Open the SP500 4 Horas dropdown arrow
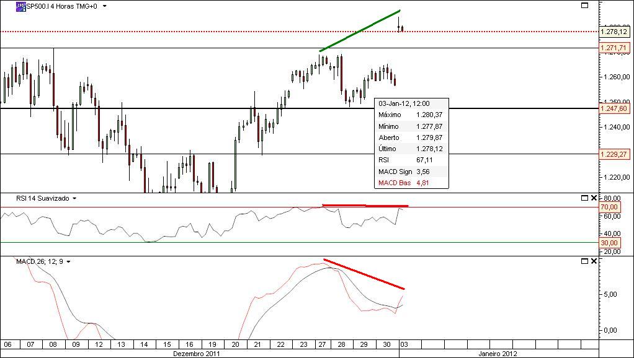This screenshot has height=358, width=634. [x=105, y=6]
